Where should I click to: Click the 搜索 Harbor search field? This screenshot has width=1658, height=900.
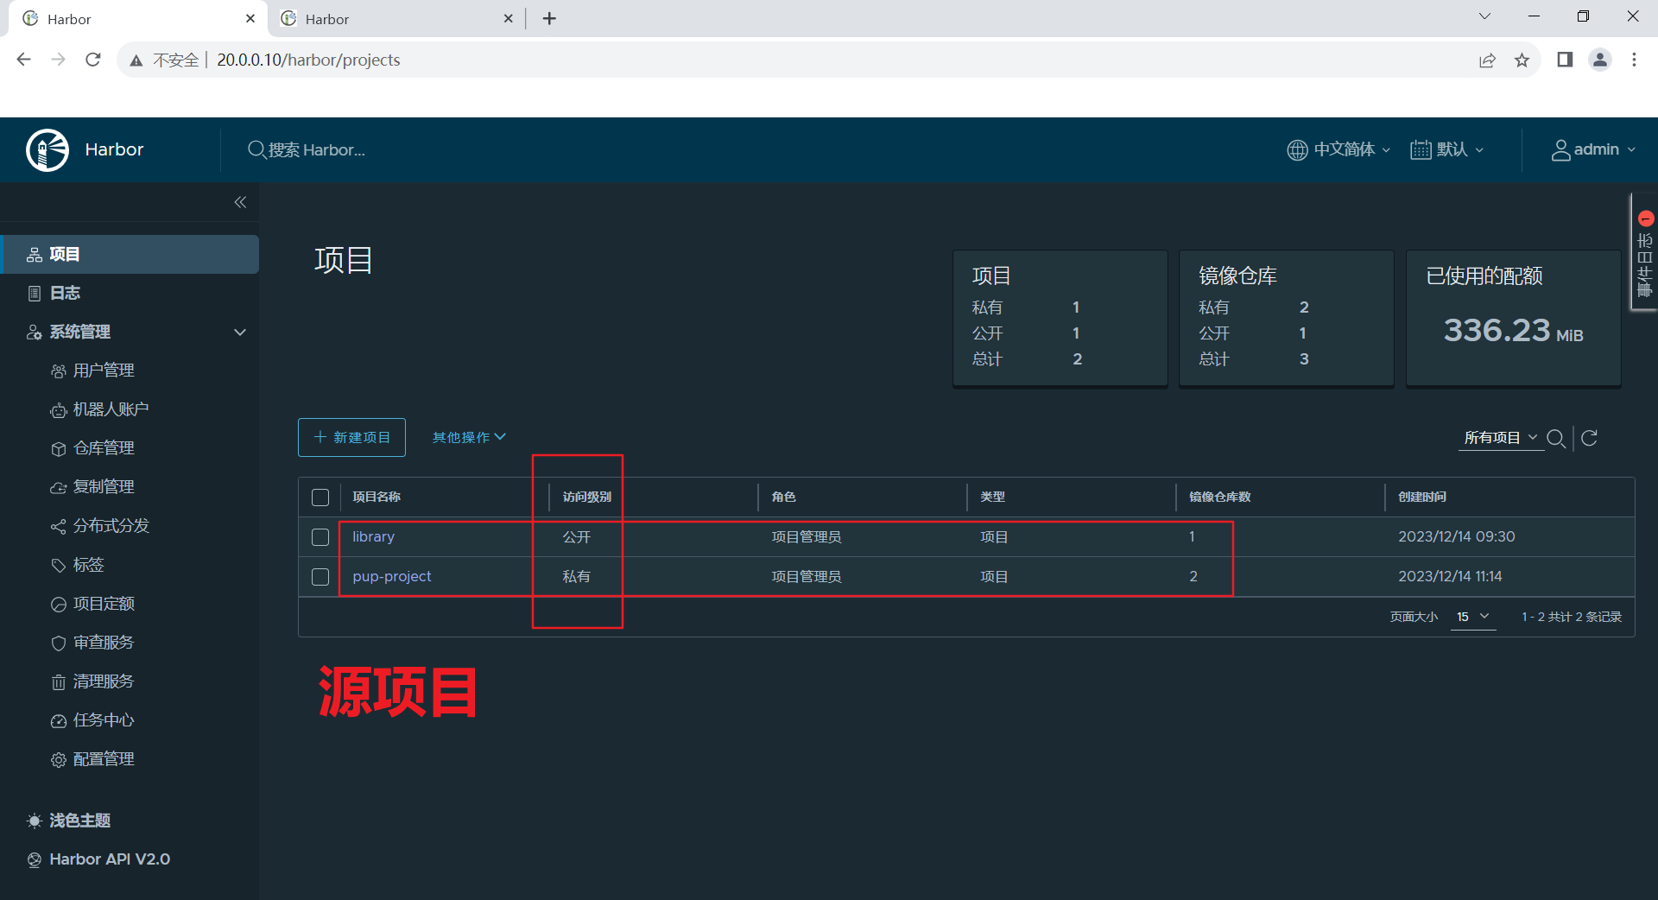tap(316, 150)
